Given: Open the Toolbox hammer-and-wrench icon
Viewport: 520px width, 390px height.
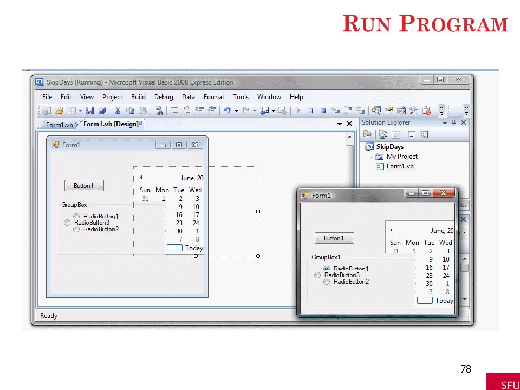Looking at the screenshot, I should (x=413, y=110).
